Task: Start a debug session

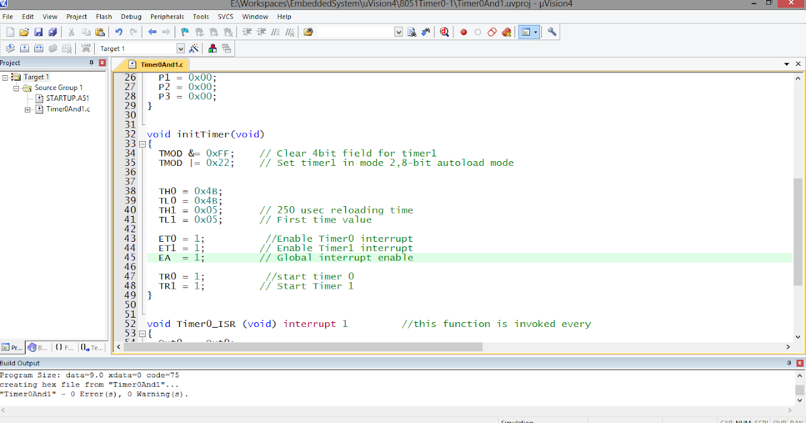Action: pos(444,32)
